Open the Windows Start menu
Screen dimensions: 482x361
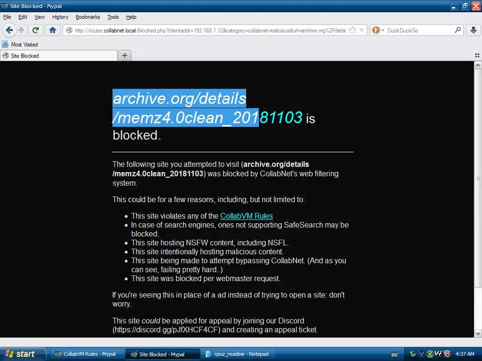click(x=22, y=354)
